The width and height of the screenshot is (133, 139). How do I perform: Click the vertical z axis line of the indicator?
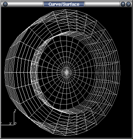pos(14,118)
